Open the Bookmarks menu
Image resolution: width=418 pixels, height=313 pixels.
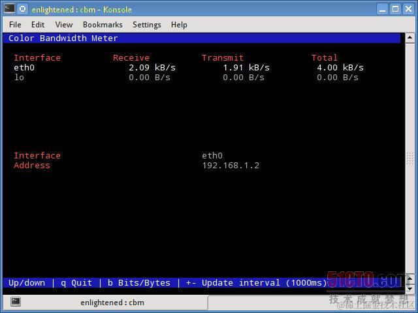coord(103,25)
